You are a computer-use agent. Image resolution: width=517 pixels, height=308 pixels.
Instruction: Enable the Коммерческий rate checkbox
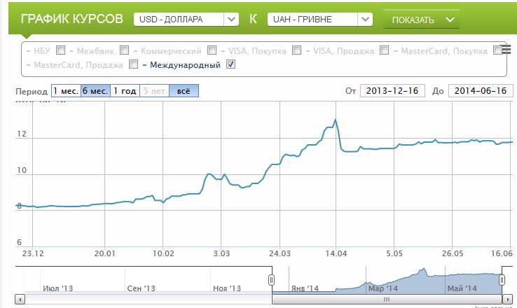(212, 50)
